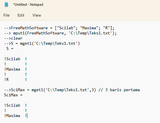Click the SciMax = mget1 command line
160x123 pixels.
click(x=50, y=90)
